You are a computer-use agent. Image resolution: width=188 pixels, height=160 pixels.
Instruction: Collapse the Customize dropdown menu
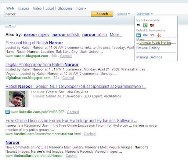[x=144, y=14]
